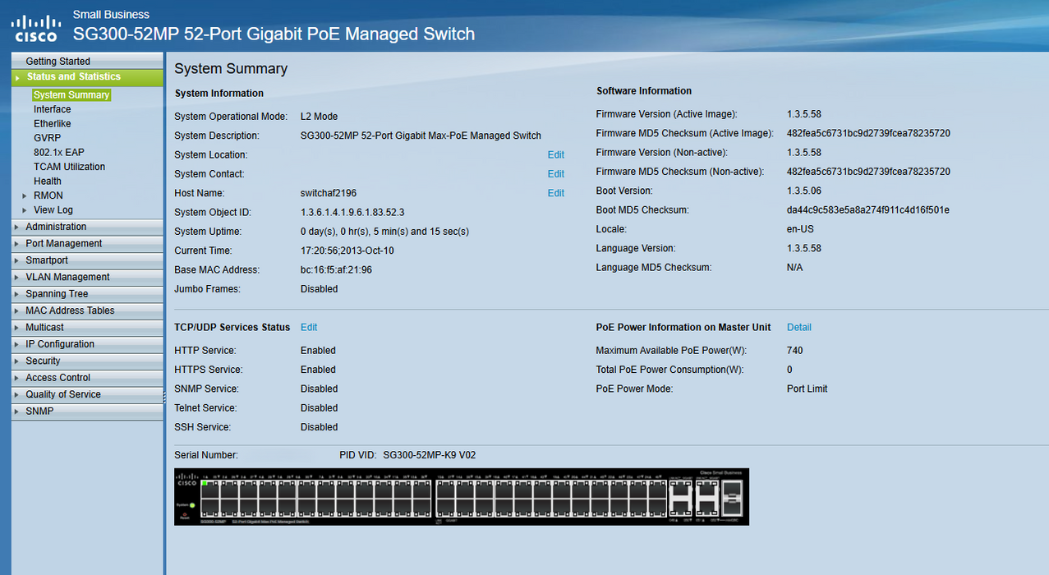Open the GVRP statistics page
1049x575 pixels.
(x=48, y=138)
